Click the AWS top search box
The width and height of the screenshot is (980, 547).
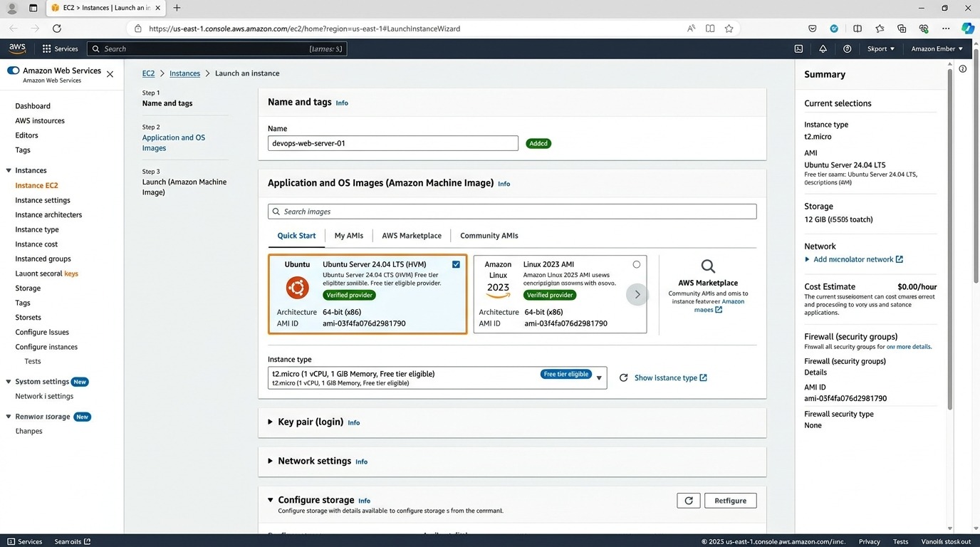pyautogui.click(x=217, y=49)
